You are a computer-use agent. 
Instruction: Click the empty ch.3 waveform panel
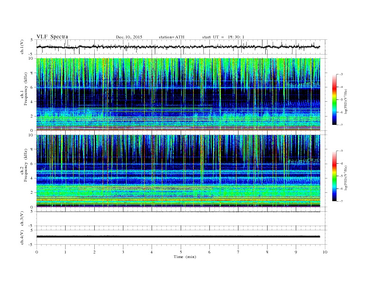182,219
